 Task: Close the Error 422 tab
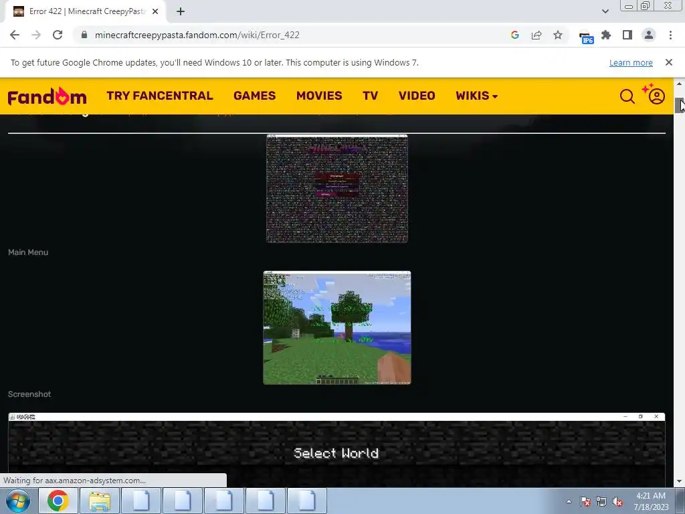pyautogui.click(x=155, y=11)
